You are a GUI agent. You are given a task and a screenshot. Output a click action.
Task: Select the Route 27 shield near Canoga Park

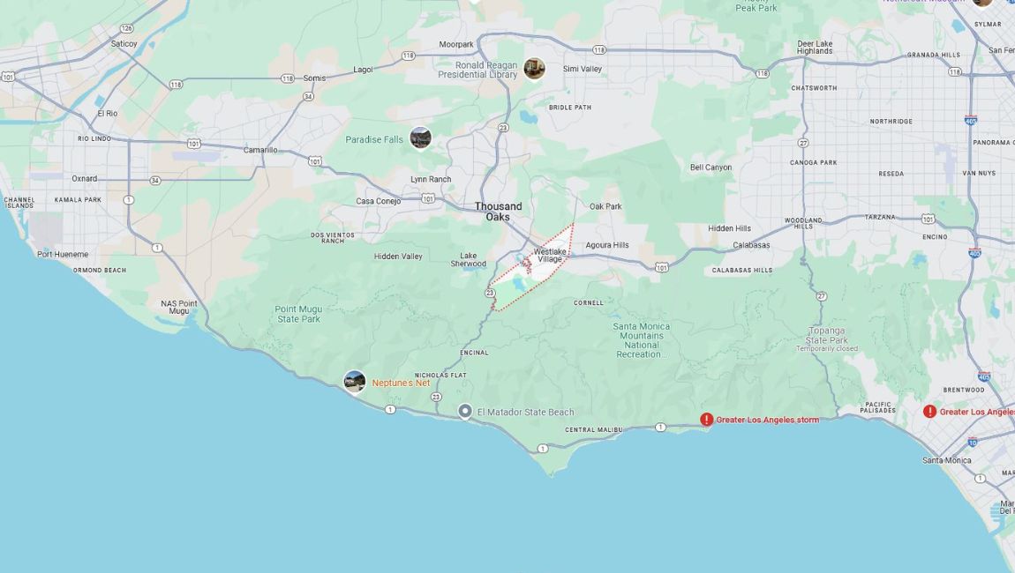(x=803, y=143)
